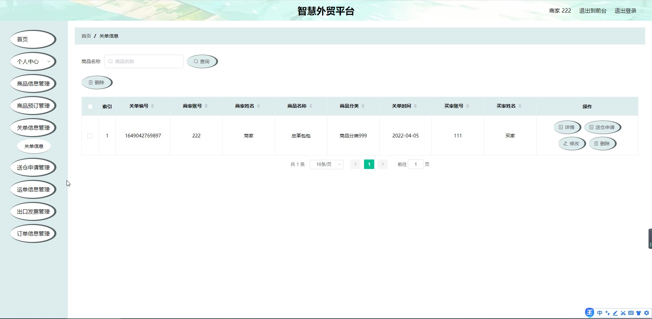Sort table by 商品名称 column arrows
652x319 pixels.
pyautogui.click(x=311, y=106)
